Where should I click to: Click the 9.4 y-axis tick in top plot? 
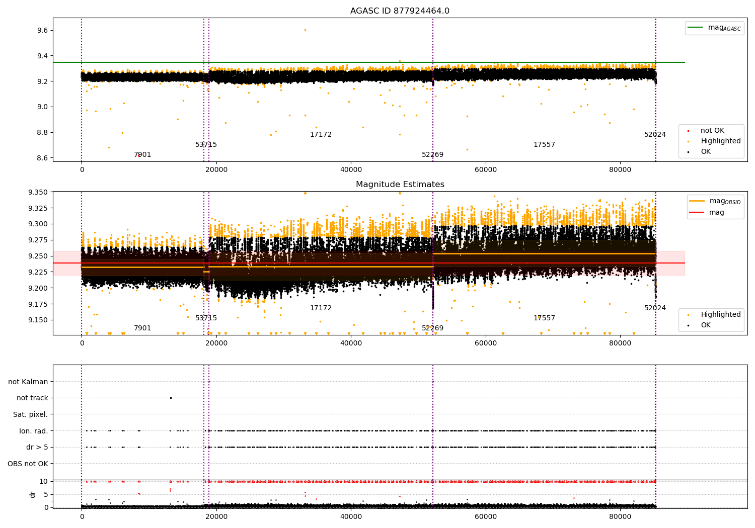tap(42, 56)
